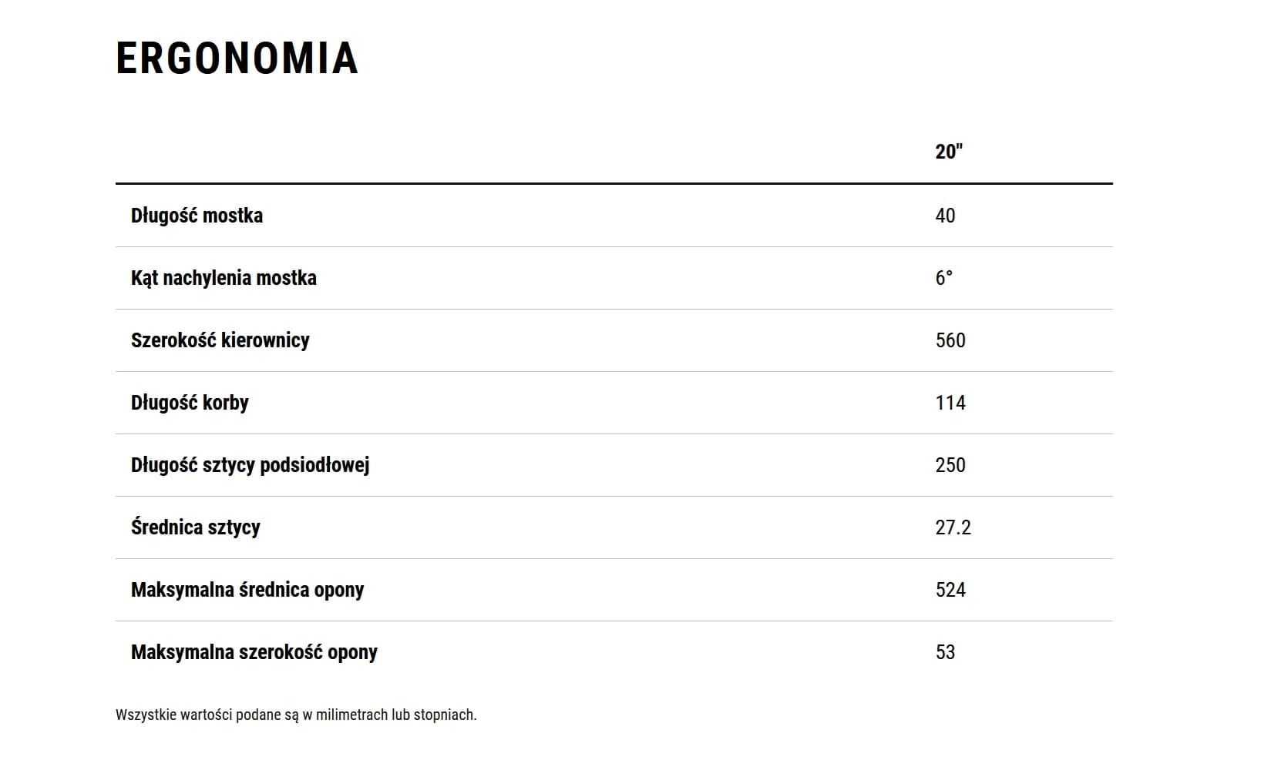Screen dimensions: 1281x780
Task: Click the handlebar width value 560
Action: [950, 340]
